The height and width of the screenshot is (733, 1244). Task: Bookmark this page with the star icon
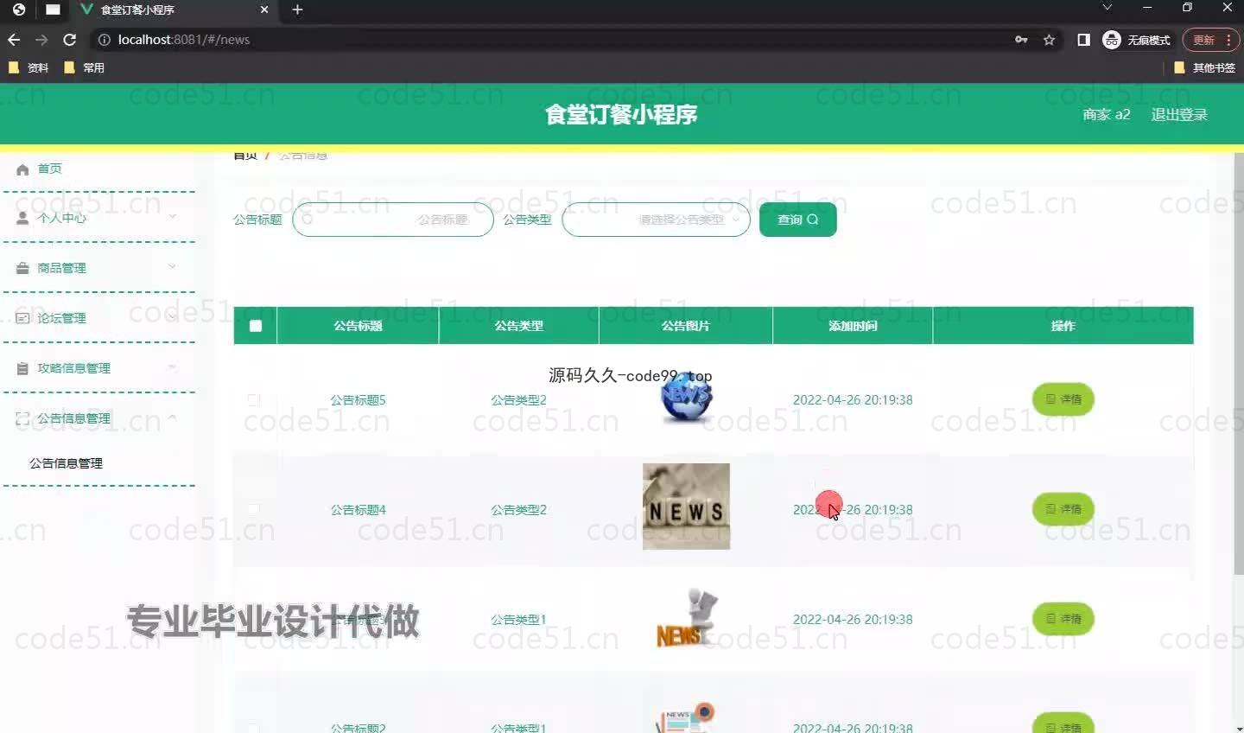(1049, 40)
